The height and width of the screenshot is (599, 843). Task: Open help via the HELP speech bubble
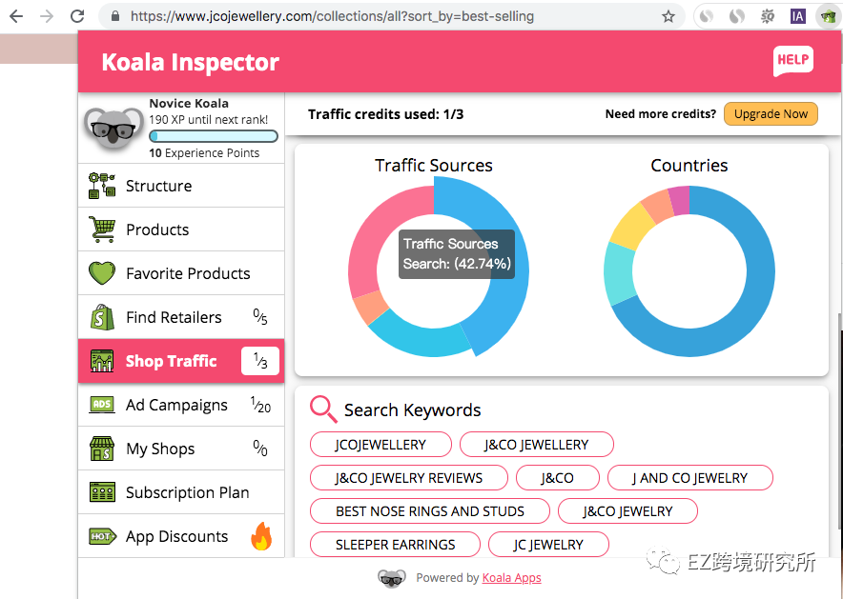[793, 61]
